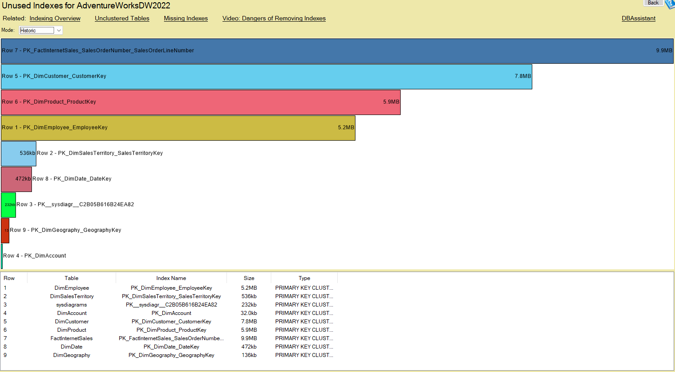Click PK_DimGeography_GeographyKey in the list
Image resolution: width=675 pixels, height=372 pixels.
coord(172,355)
